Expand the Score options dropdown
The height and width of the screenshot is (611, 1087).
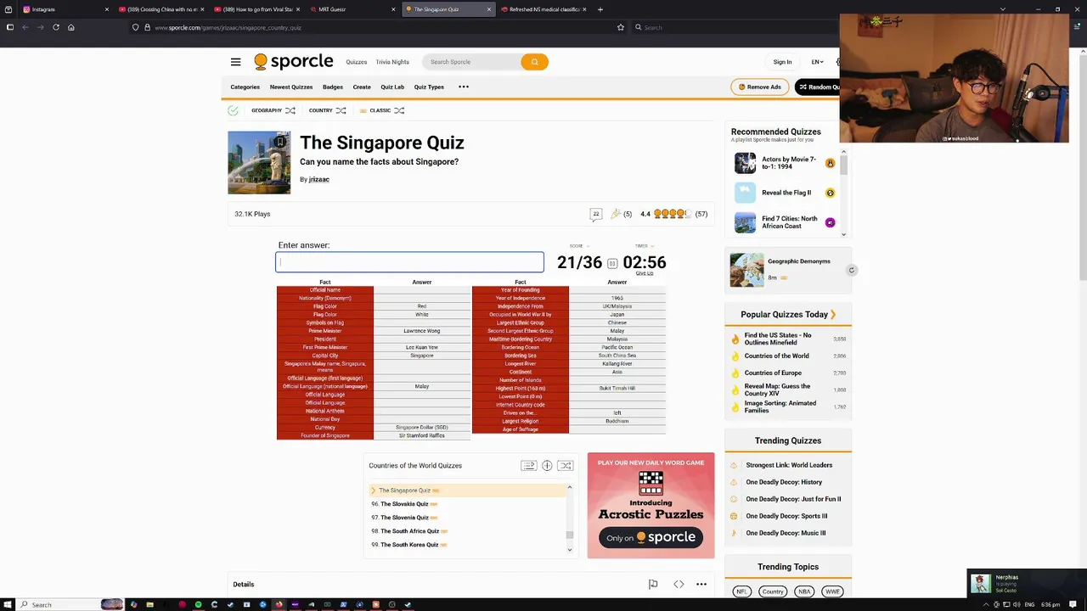click(x=578, y=246)
